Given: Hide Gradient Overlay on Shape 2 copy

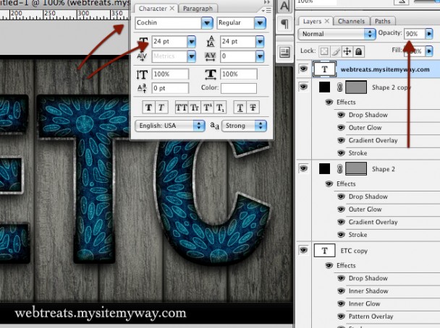Looking at the screenshot, I should tap(341, 140).
